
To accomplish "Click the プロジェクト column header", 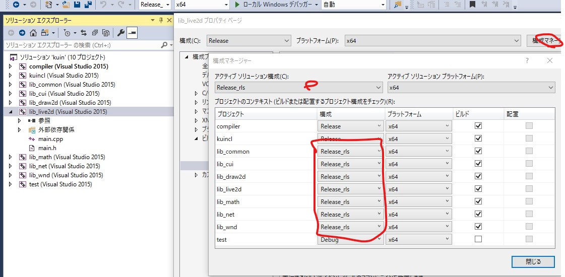I will 266,114.
